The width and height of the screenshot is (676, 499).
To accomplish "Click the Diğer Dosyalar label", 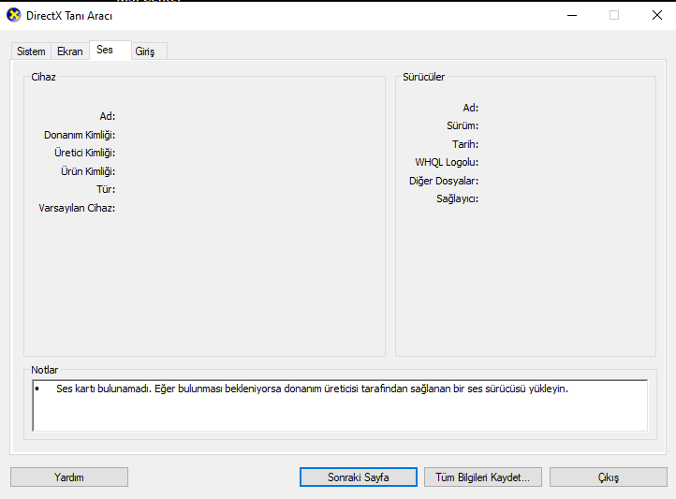I will (x=444, y=181).
